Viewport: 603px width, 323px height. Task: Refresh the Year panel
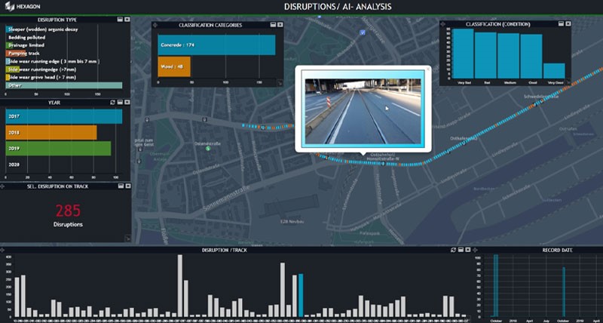pos(112,103)
